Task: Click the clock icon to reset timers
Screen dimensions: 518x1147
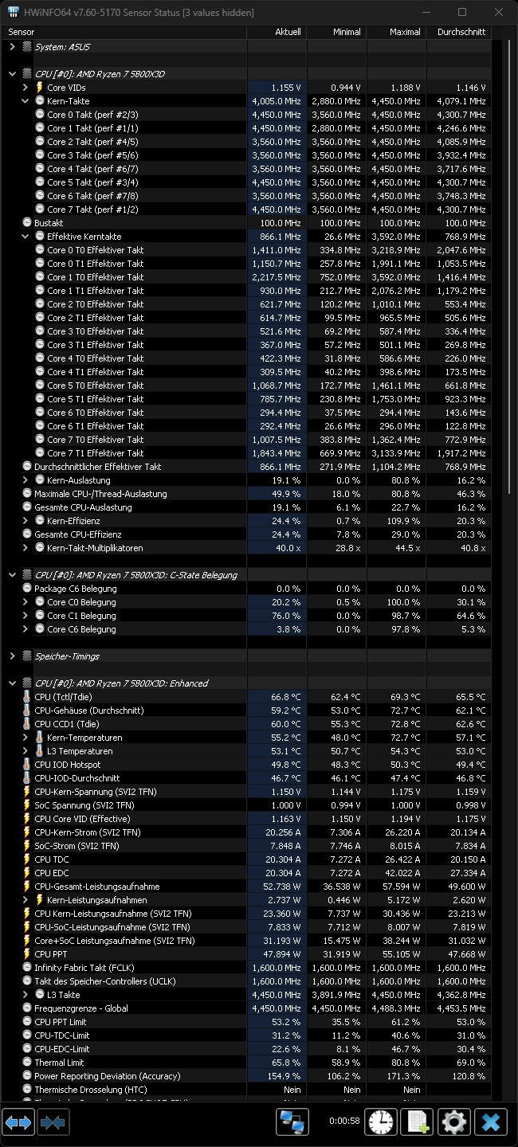Action: coord(381,1122)
